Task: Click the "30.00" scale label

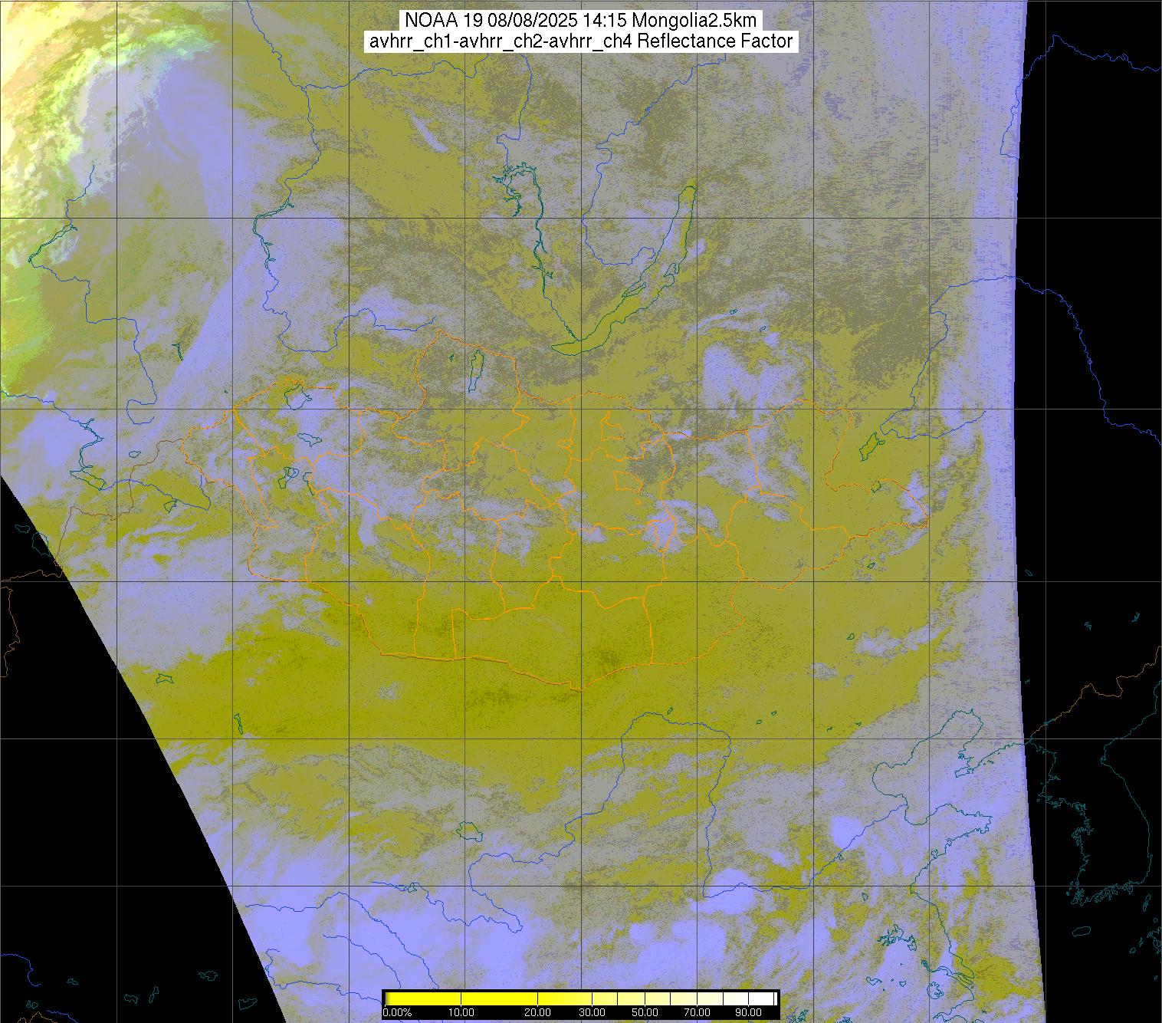Action: coord(592,1013)
